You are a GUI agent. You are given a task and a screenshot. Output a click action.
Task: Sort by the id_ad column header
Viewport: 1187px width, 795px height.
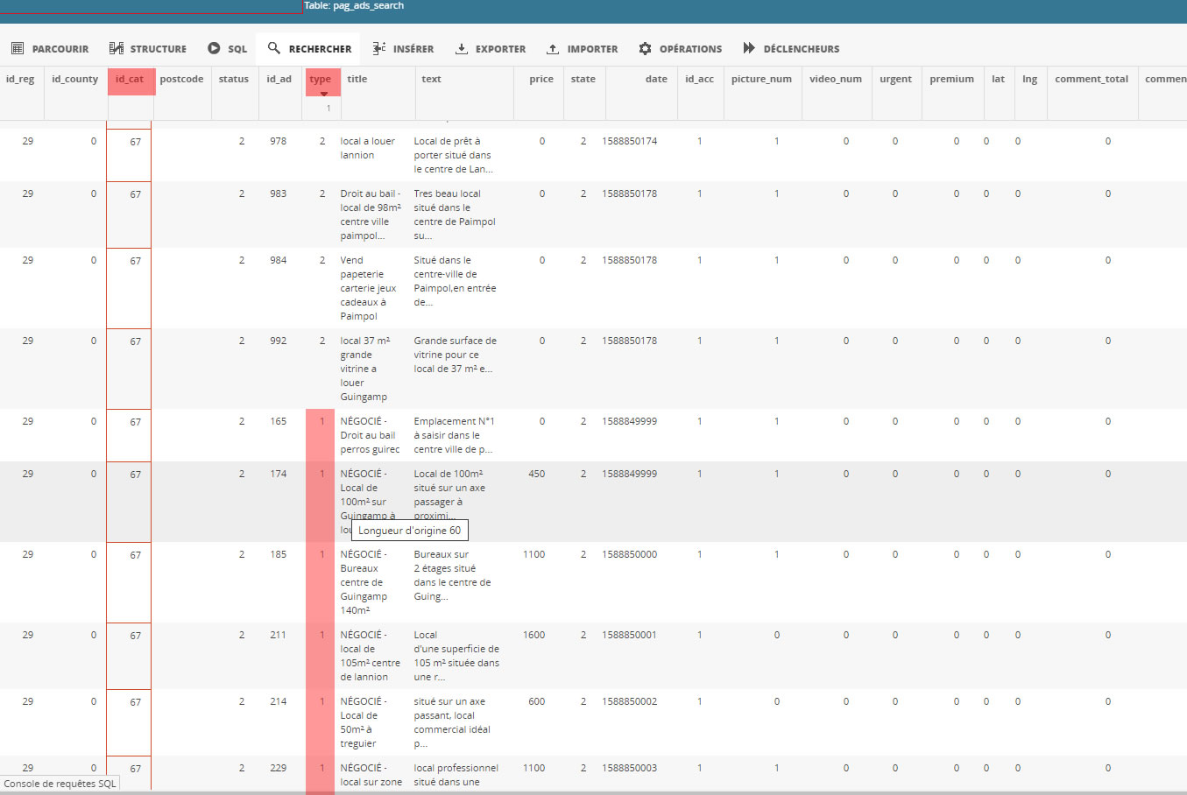tap(279, 79)
